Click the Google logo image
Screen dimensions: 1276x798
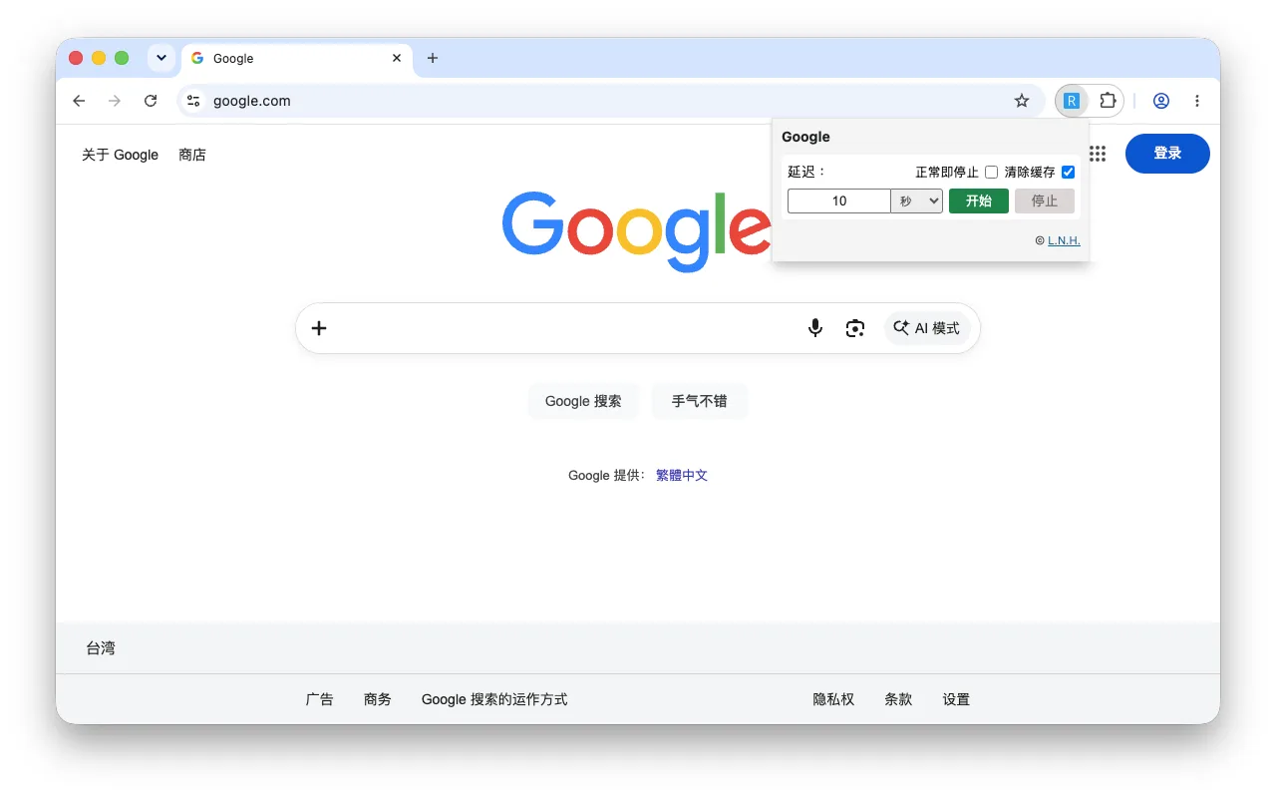tap(636, 231)
